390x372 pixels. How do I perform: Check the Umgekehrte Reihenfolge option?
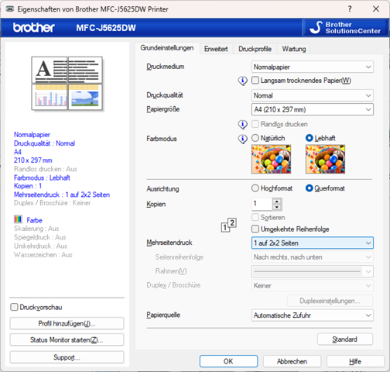click(255, 229)
